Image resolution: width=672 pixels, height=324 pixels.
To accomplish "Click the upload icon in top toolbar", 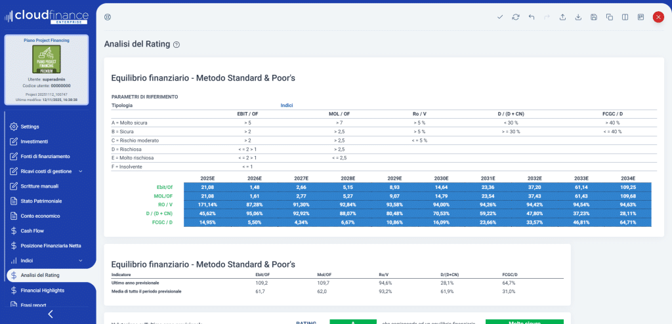I will (x=562, y=17).
